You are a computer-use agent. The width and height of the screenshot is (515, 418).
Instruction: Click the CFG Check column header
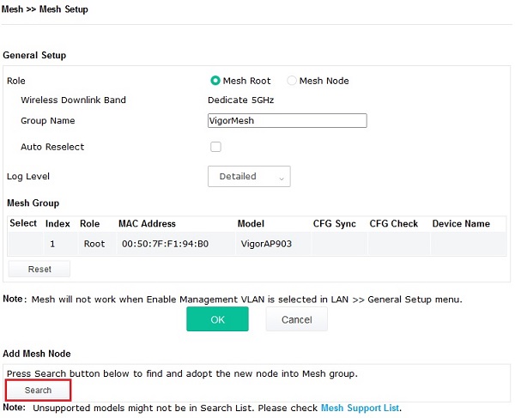coord(393,224)
